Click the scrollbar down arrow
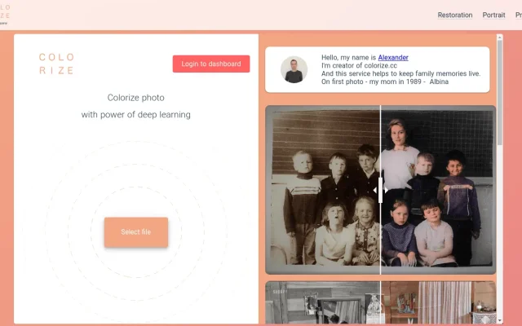 coord(500,320)
